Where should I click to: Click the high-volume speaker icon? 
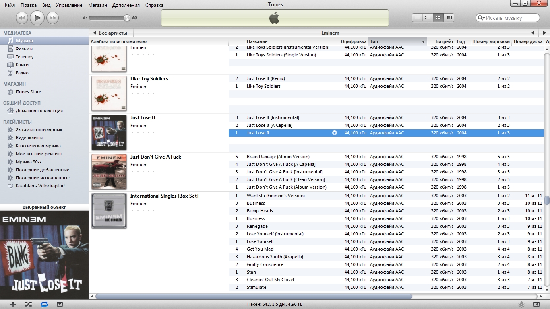coord(134,18)
